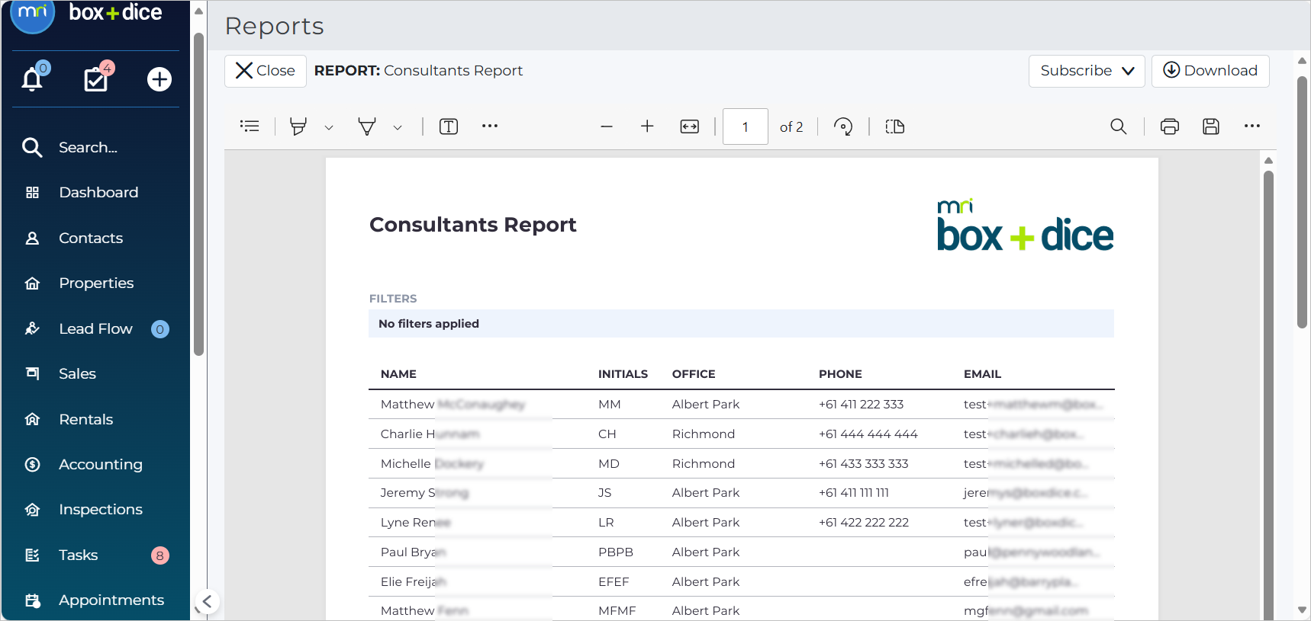1311x621 pixels.
Task: Save the PDF with the disk icon
Action: click(1211, 126)
